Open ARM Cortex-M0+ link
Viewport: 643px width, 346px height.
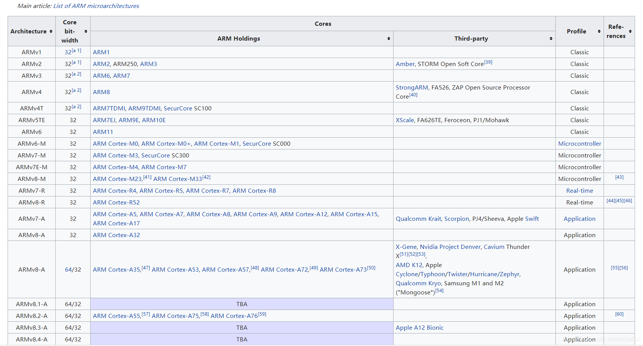coord(166,144)
